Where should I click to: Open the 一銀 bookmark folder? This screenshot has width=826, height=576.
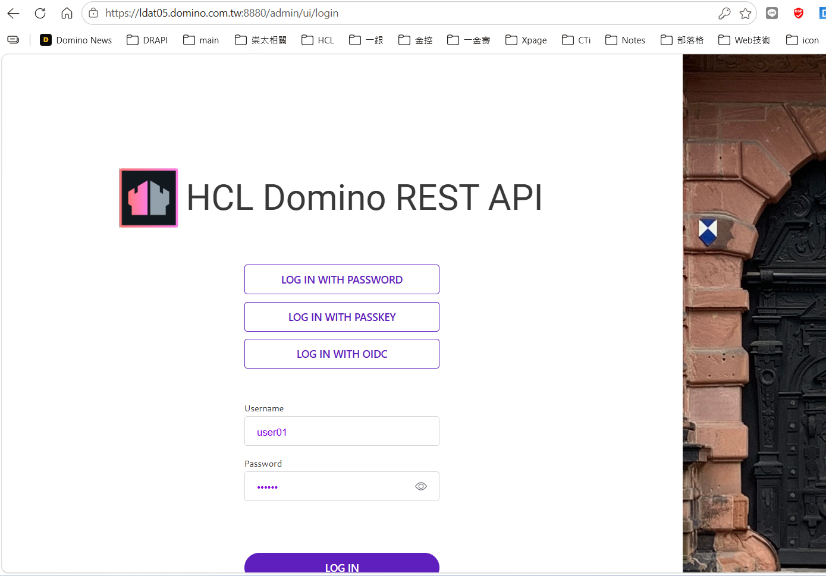366,40
